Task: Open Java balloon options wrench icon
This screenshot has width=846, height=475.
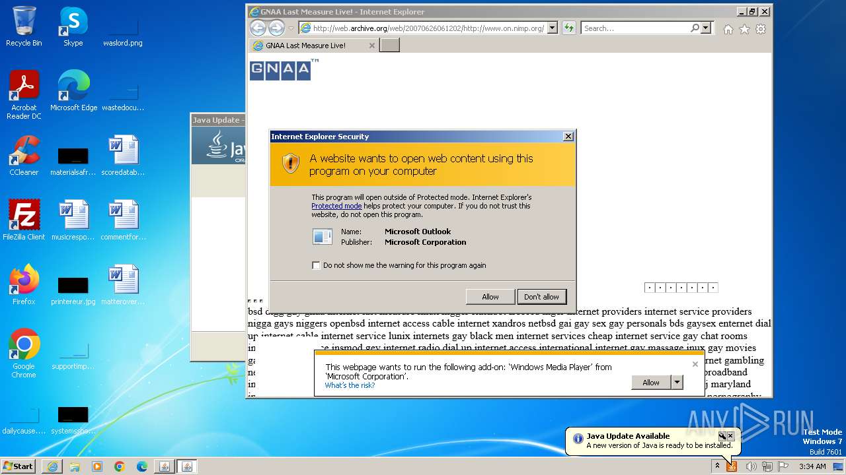Action: [x=722, y=436]
